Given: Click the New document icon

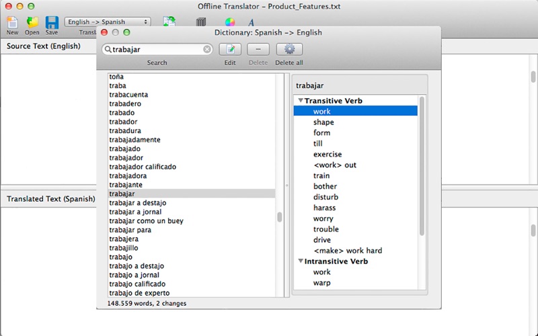Looking at the screenshot, I should pyautogui.click(x=12, y=23).
